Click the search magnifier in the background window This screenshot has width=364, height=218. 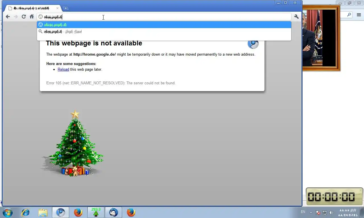click(349, 14)
